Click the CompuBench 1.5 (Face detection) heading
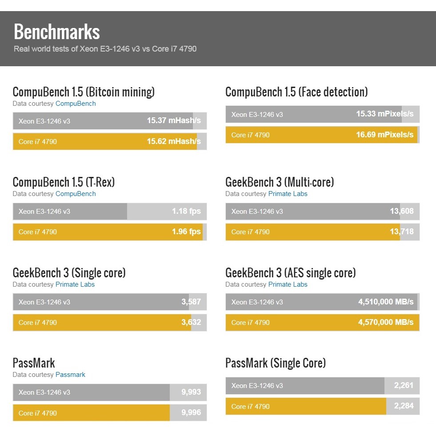 pos(296,92)
